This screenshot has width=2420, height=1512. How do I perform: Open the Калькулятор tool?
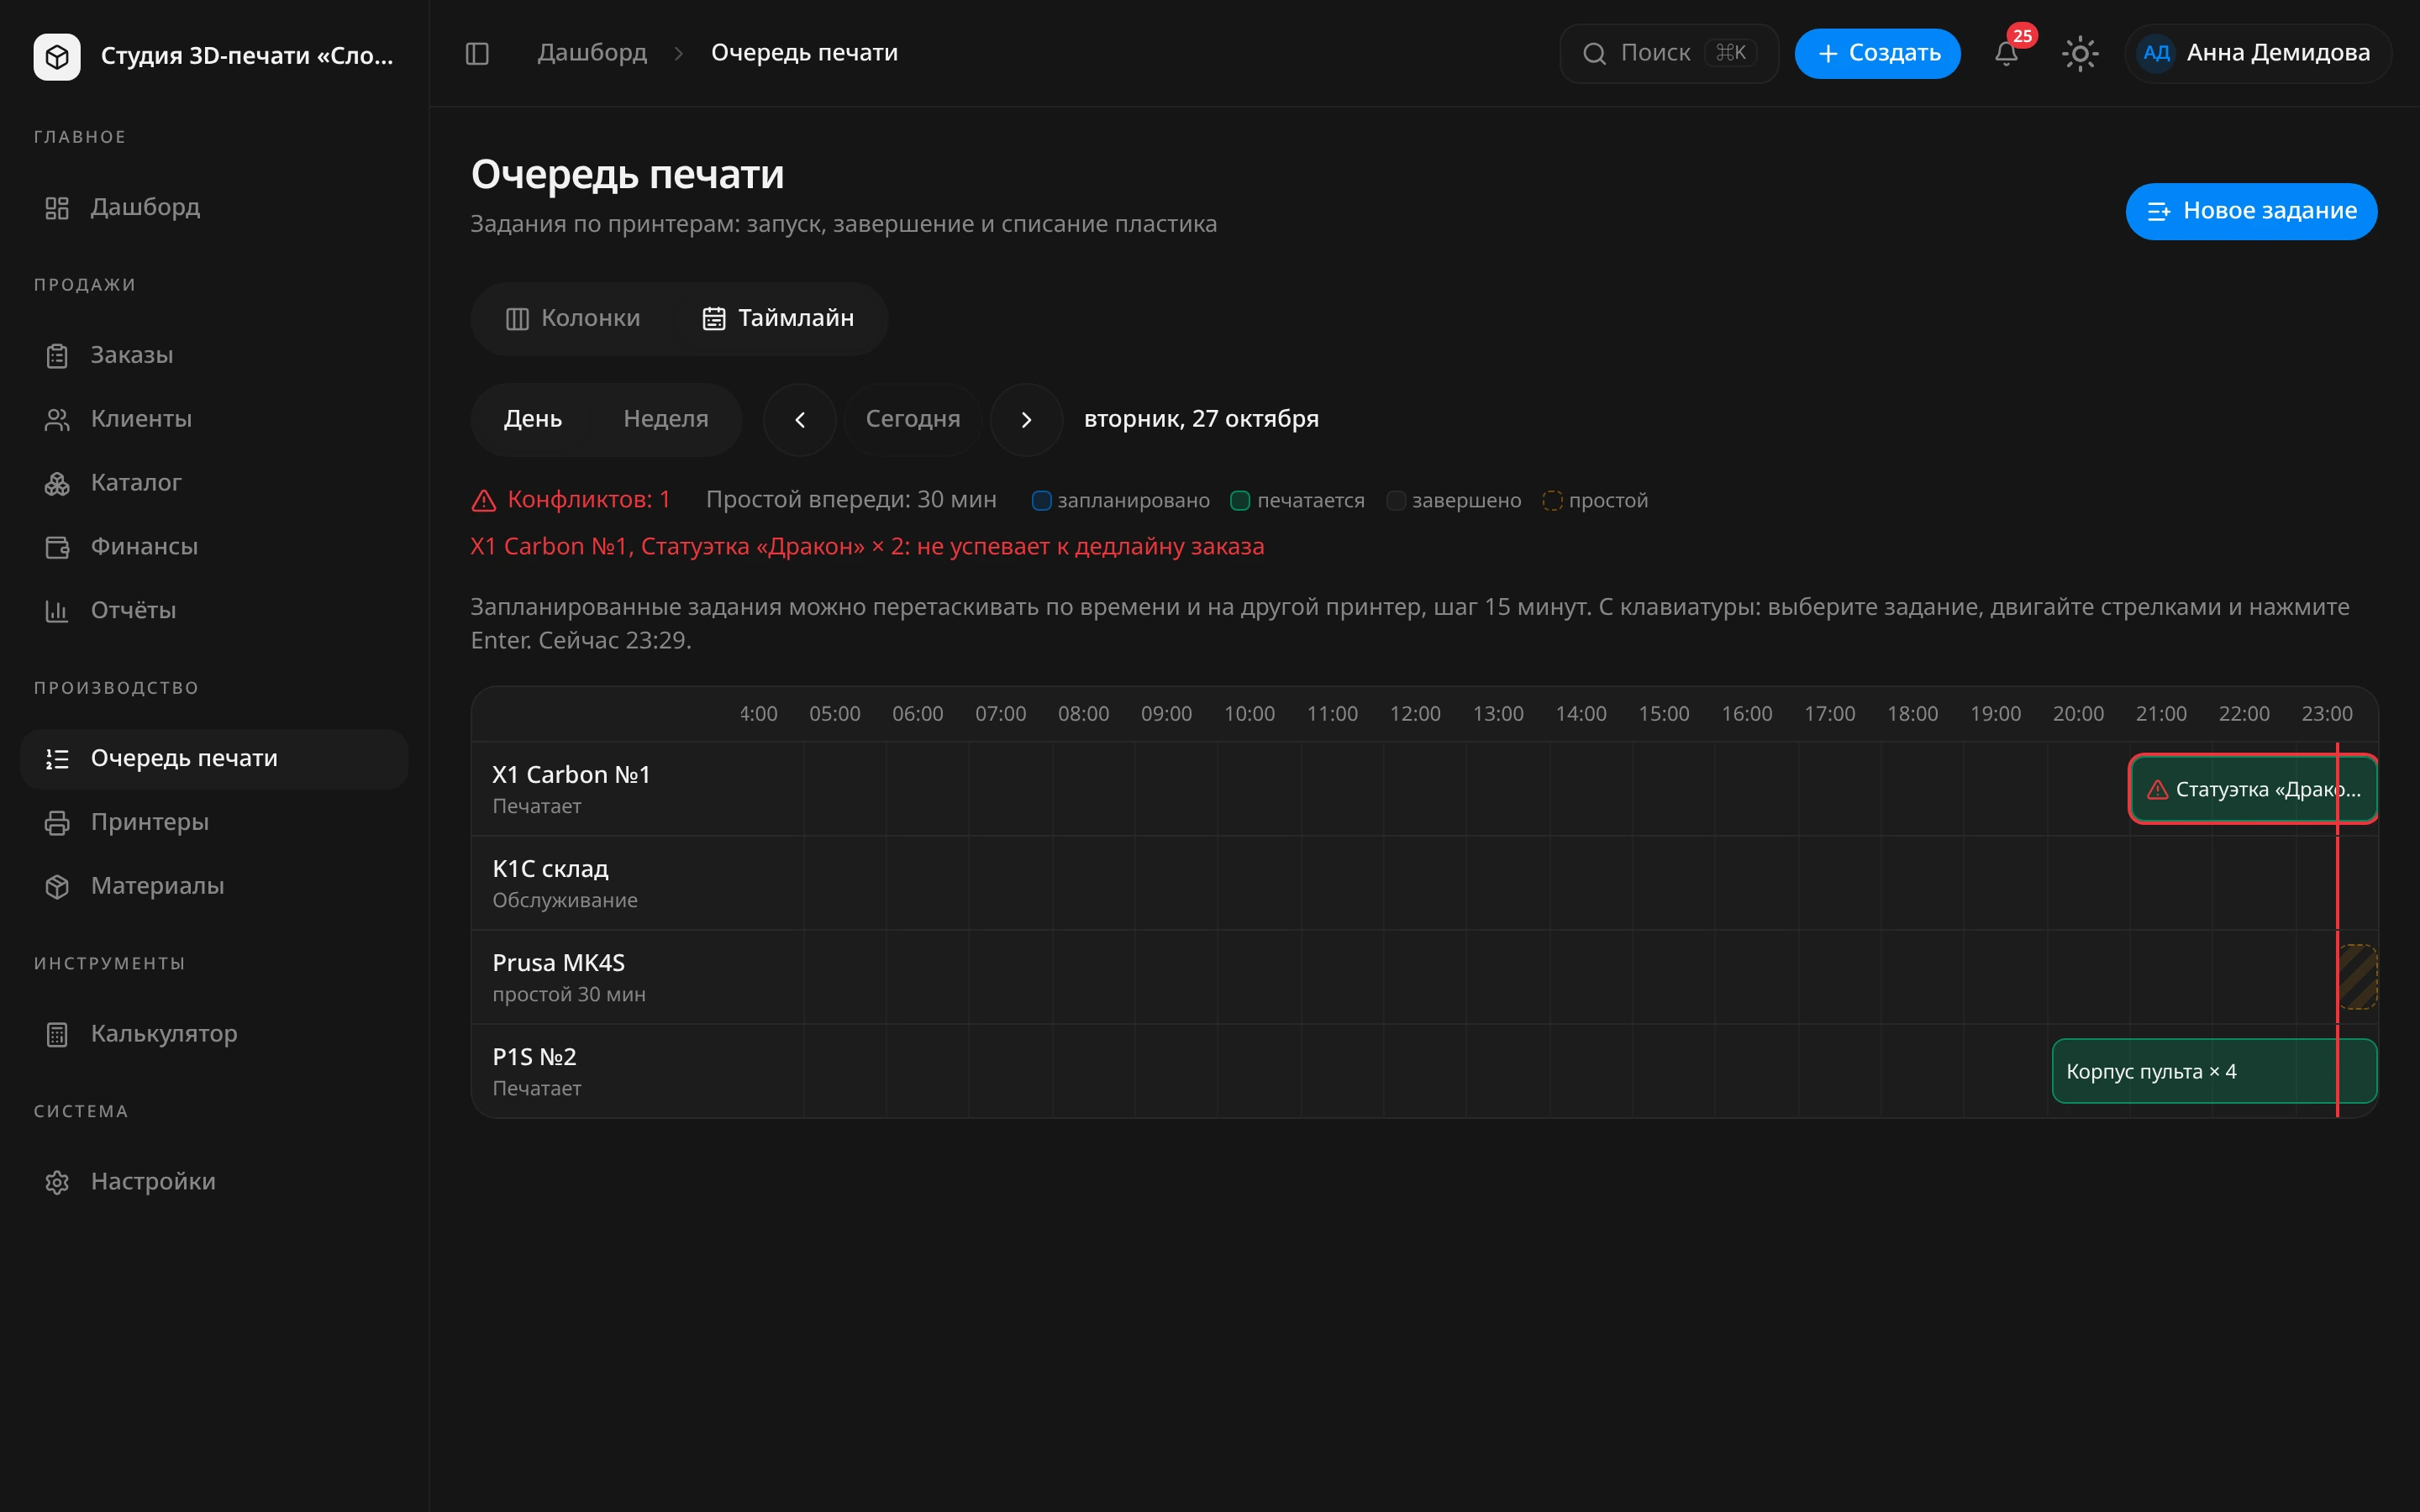[x=214, y=1034]
